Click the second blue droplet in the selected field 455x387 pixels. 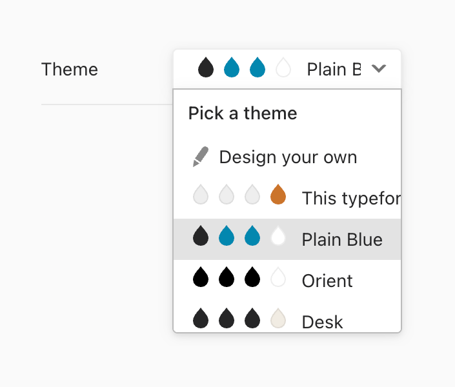258,67
